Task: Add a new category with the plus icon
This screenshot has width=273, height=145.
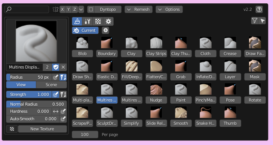Action: pos(105,30)
